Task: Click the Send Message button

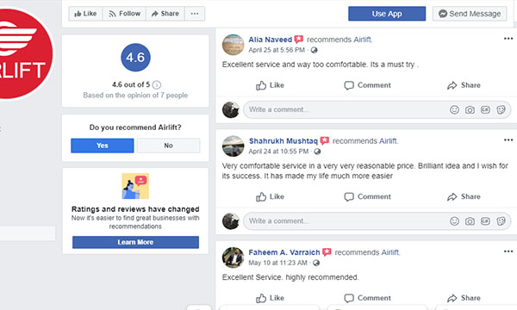Action: [470, 14]
